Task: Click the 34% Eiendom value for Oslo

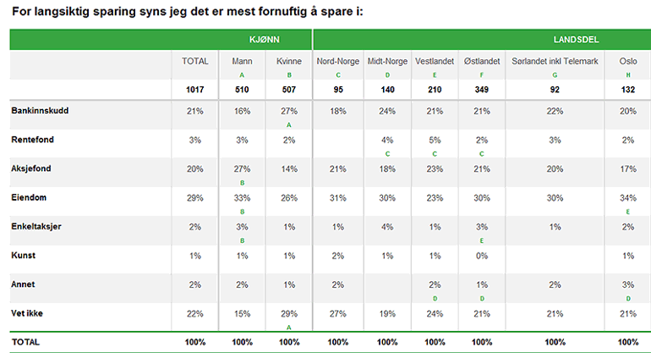Action: [x=627, y=198]
